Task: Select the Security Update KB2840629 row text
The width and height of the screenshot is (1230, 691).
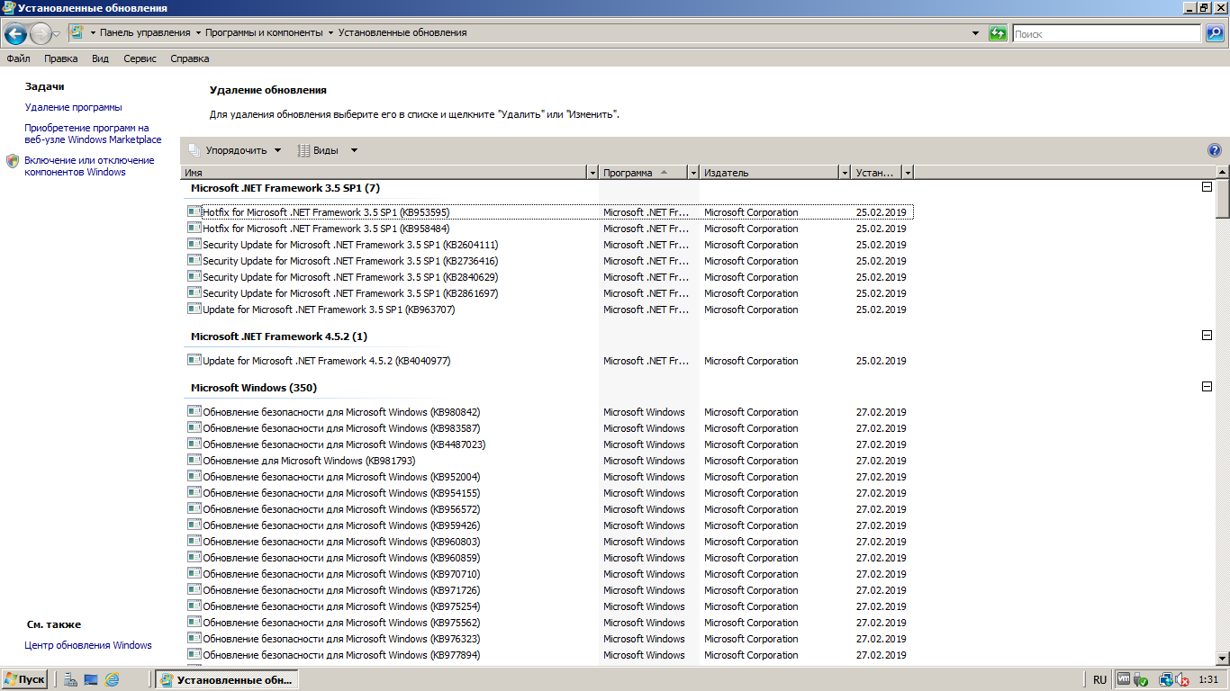Action: (350, 277)
